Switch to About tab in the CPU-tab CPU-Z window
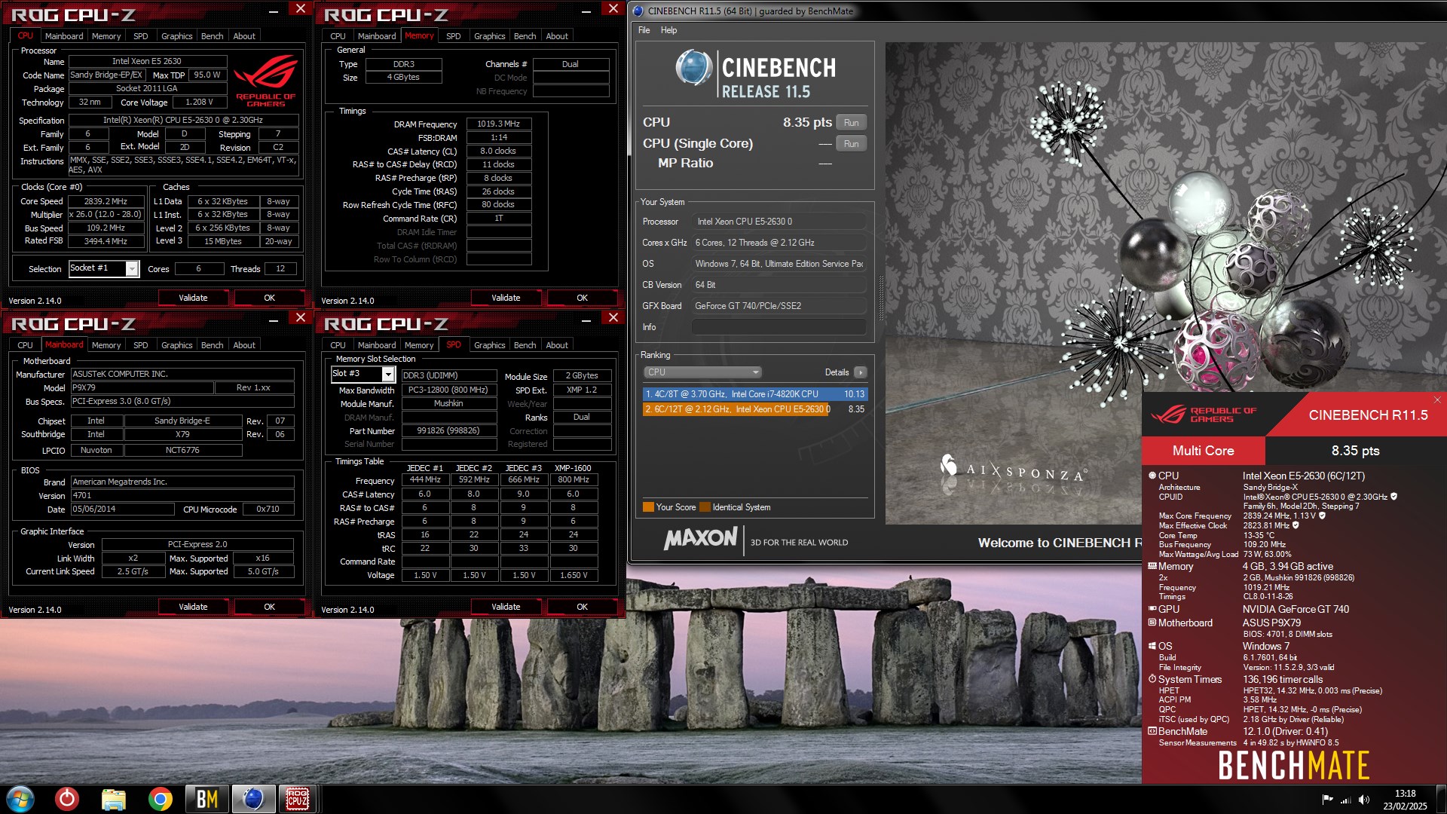 [x=244, y=36]
